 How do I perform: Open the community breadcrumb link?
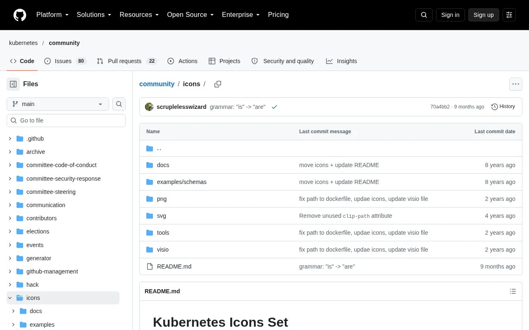click(x=157, y=84)
